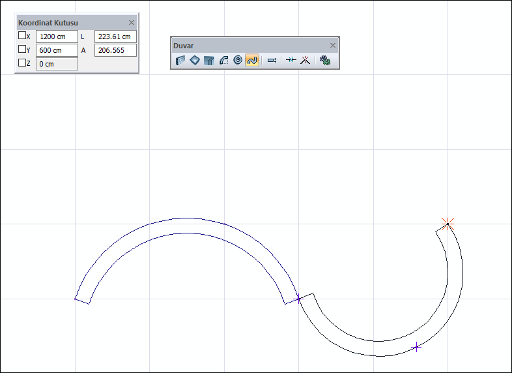
Task: Click the L length field 223.61 cm
Action: [115, 37]
